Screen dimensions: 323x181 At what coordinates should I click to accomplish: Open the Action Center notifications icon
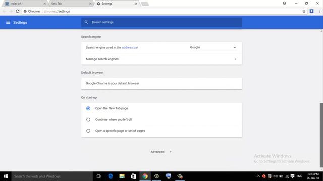(x=292, y=176)
